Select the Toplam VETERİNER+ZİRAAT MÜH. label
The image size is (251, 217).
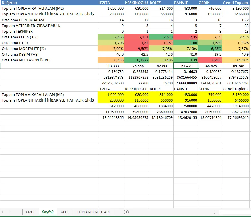click(49, 26)
